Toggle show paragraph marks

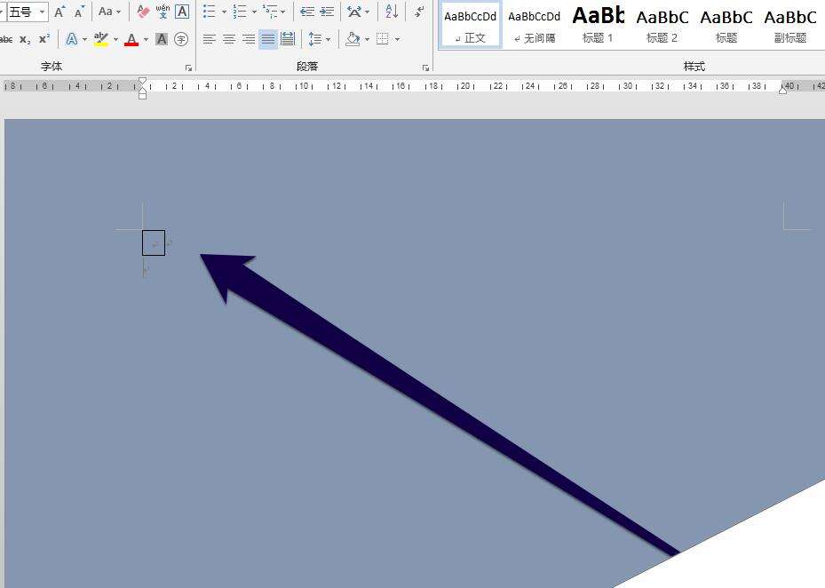tap(419, 12)
